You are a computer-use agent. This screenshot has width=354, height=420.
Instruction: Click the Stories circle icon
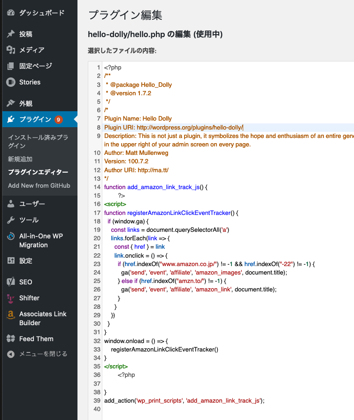[x=11, y=82]
